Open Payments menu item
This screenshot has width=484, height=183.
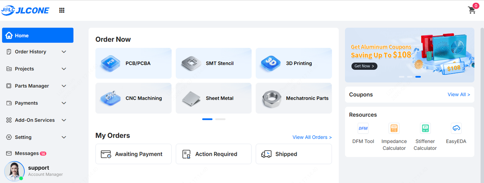point(38,103)
